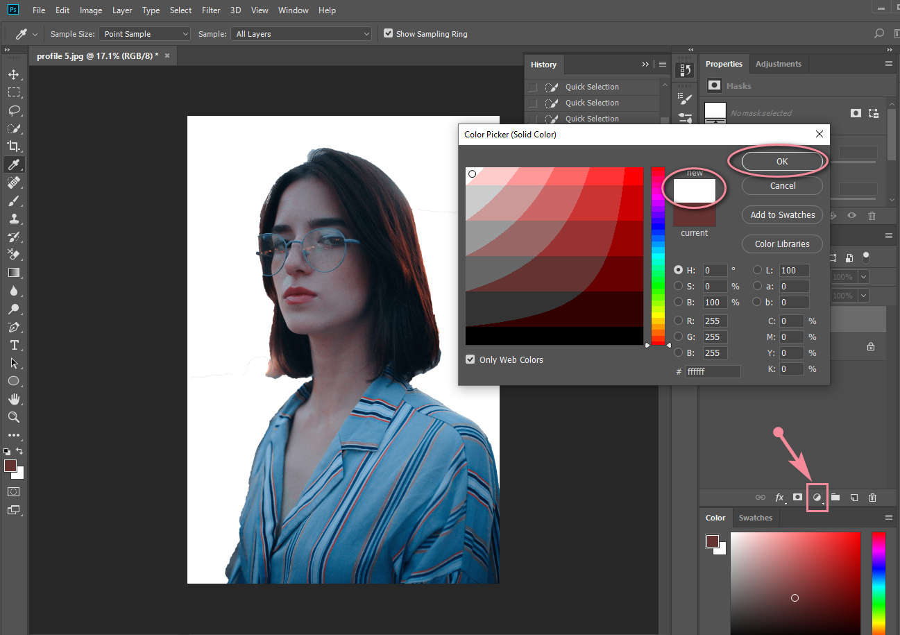Screen dimensions: 900x635
Task: Select the Crop tool
Action: pos(13,146)
